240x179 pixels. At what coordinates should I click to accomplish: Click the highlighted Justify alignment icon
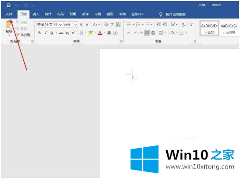(x=147, y=33)
